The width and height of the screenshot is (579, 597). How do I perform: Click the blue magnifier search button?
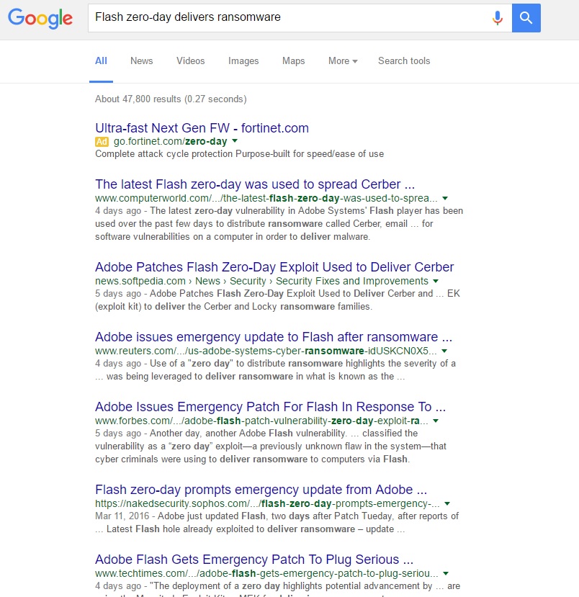[526, 18]
